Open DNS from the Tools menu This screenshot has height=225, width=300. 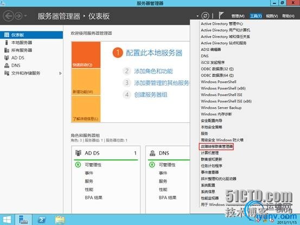[x=205, y=56]
